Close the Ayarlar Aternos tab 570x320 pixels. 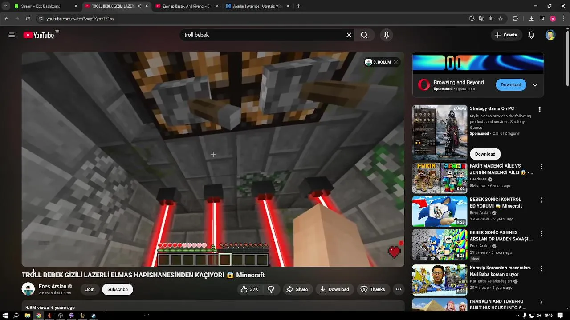point(288,6)
